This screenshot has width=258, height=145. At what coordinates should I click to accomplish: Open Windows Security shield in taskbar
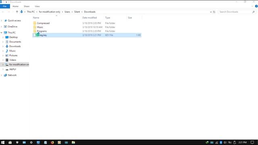[x=17, y=142]
